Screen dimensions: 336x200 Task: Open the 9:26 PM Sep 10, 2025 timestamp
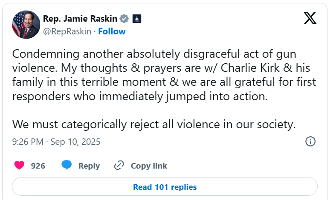56,142
